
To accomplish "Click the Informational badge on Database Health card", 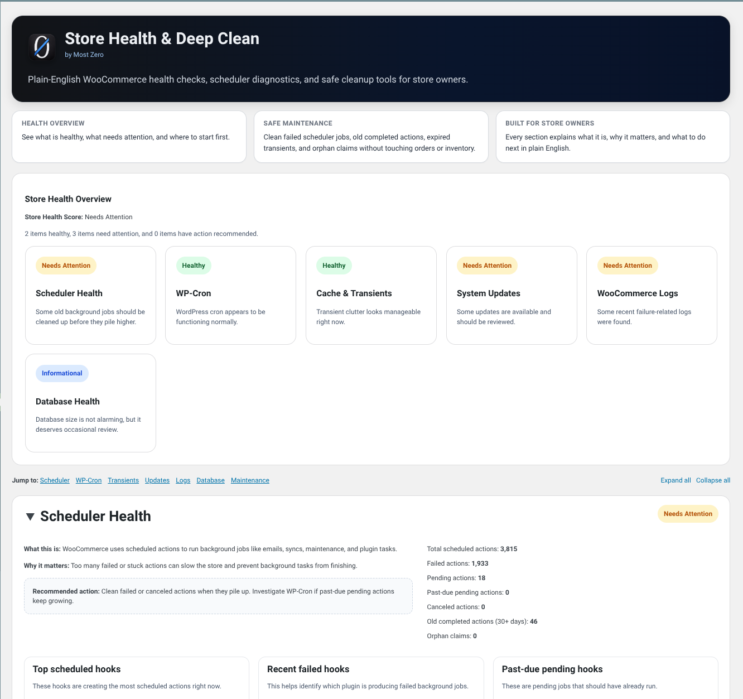I will 62,373.
